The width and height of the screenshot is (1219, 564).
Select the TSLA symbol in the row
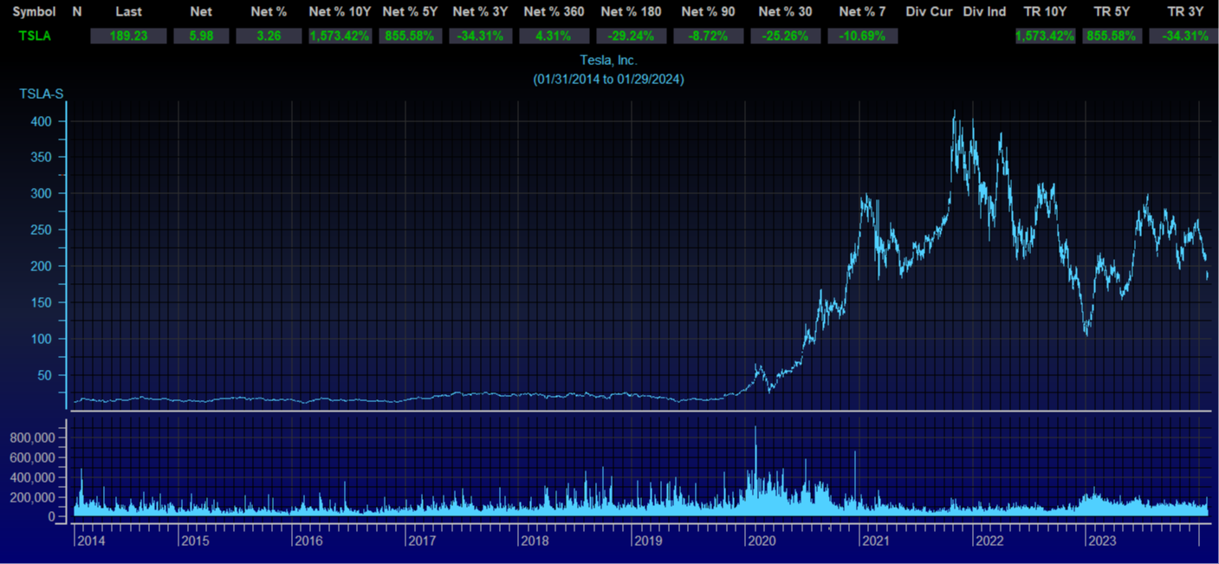pos(35,36)
